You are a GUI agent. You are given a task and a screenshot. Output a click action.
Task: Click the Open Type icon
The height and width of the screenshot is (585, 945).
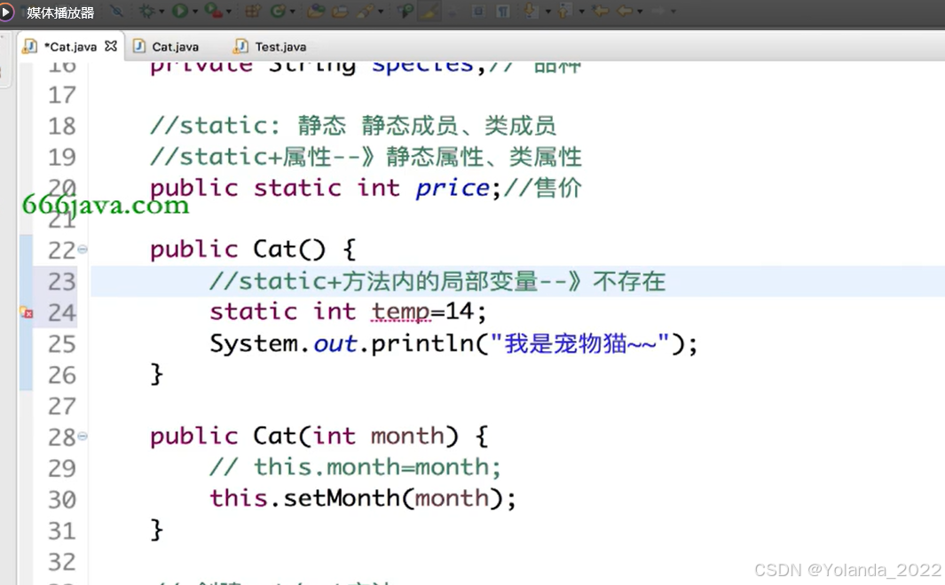[317, 11]
